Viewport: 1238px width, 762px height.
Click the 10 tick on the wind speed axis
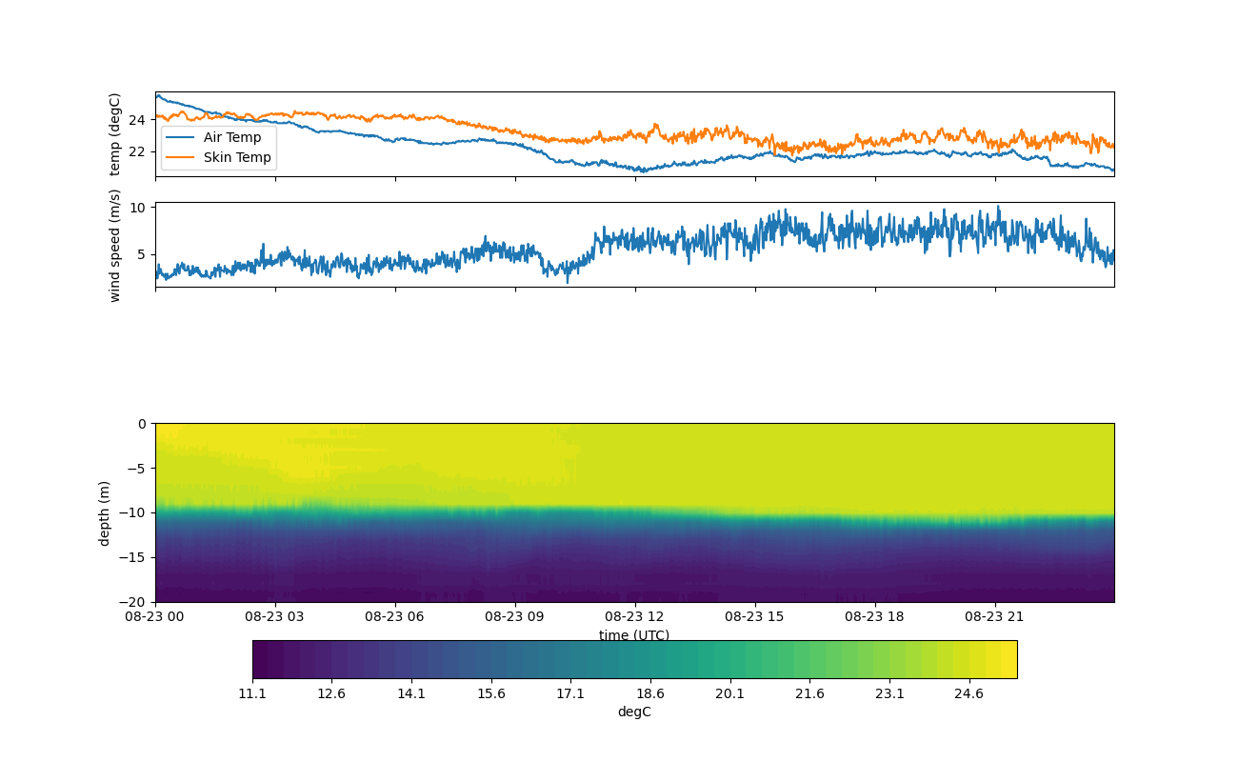tap(137, 208)
